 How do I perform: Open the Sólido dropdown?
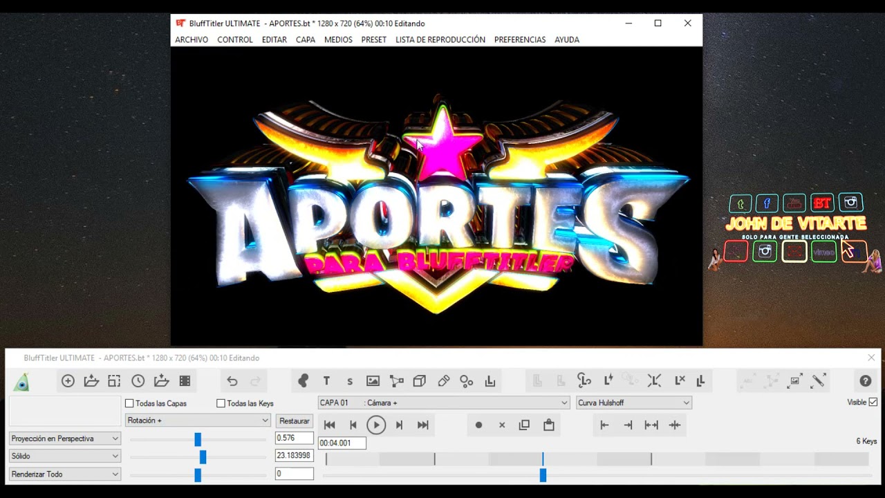click(x=66, y=456)
